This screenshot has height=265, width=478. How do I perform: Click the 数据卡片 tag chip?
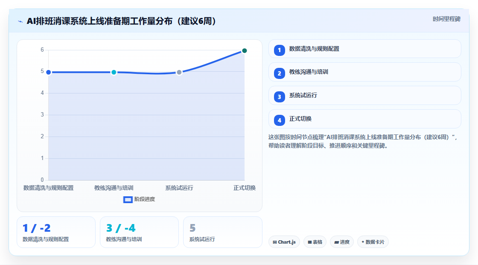coord(373,242)
